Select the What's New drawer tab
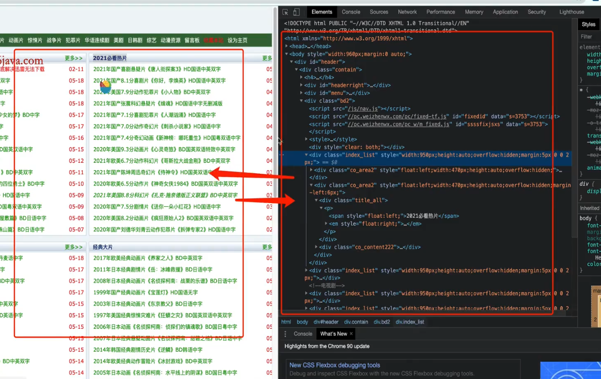The width and height of the screenshot is (601, 379). click(333, 334)
